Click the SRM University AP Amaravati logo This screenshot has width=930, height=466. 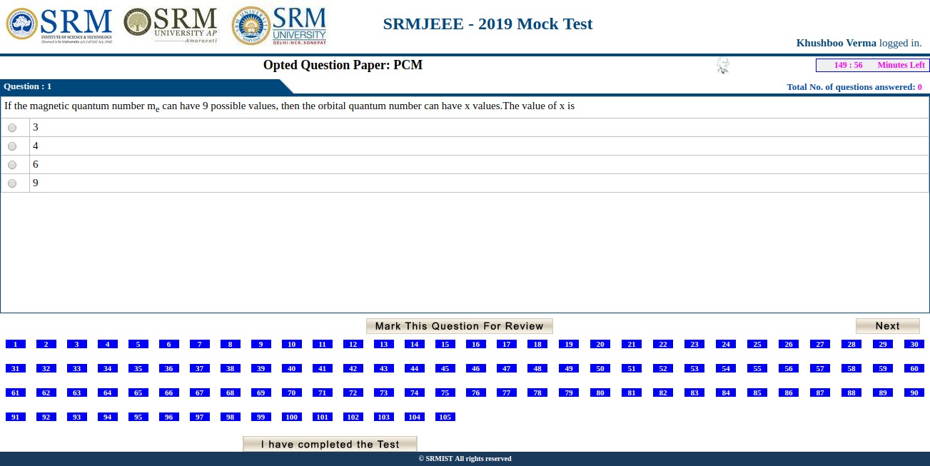(170, 25)
